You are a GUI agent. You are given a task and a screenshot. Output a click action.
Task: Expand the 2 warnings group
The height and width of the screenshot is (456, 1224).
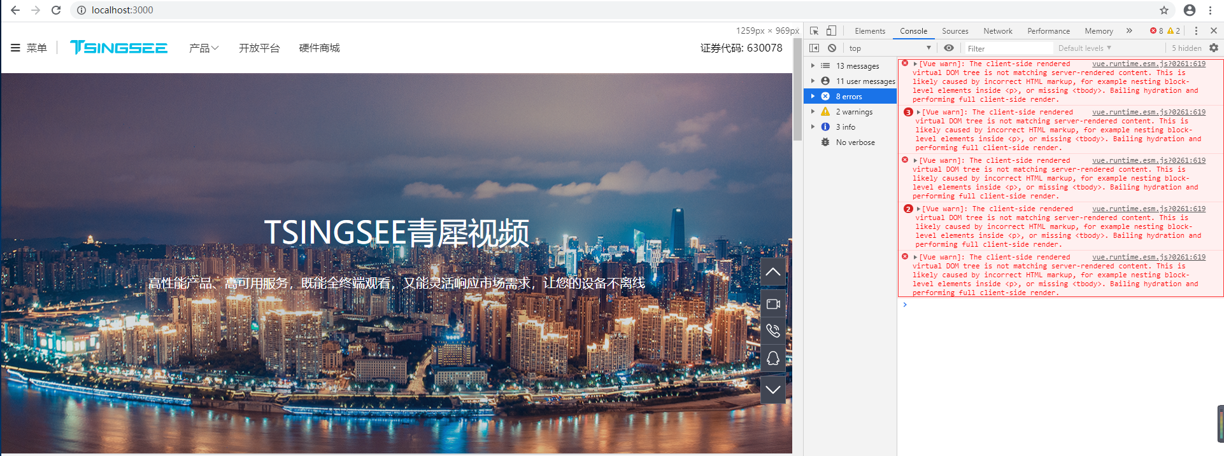[x=813, y=111]
